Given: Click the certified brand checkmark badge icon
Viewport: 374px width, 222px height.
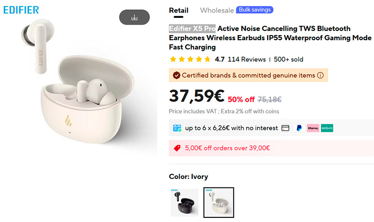Looking at the screenshot, I should click(x=176, y=75).
